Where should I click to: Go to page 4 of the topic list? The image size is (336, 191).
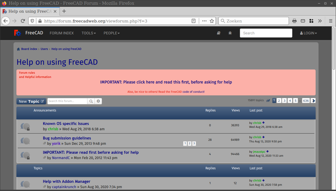[x=290, y=101]
